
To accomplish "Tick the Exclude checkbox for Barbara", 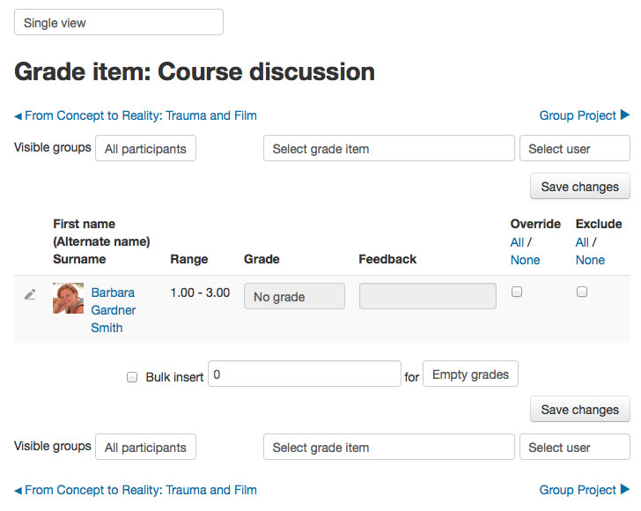I will point(582,292).
